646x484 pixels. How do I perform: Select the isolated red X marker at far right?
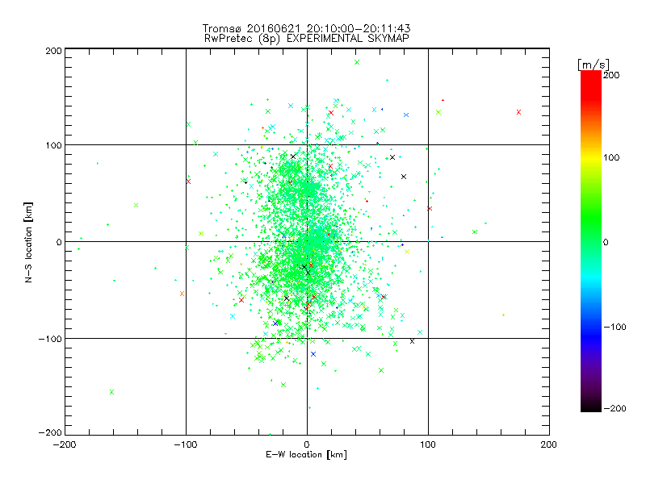(x=518, y=112)
